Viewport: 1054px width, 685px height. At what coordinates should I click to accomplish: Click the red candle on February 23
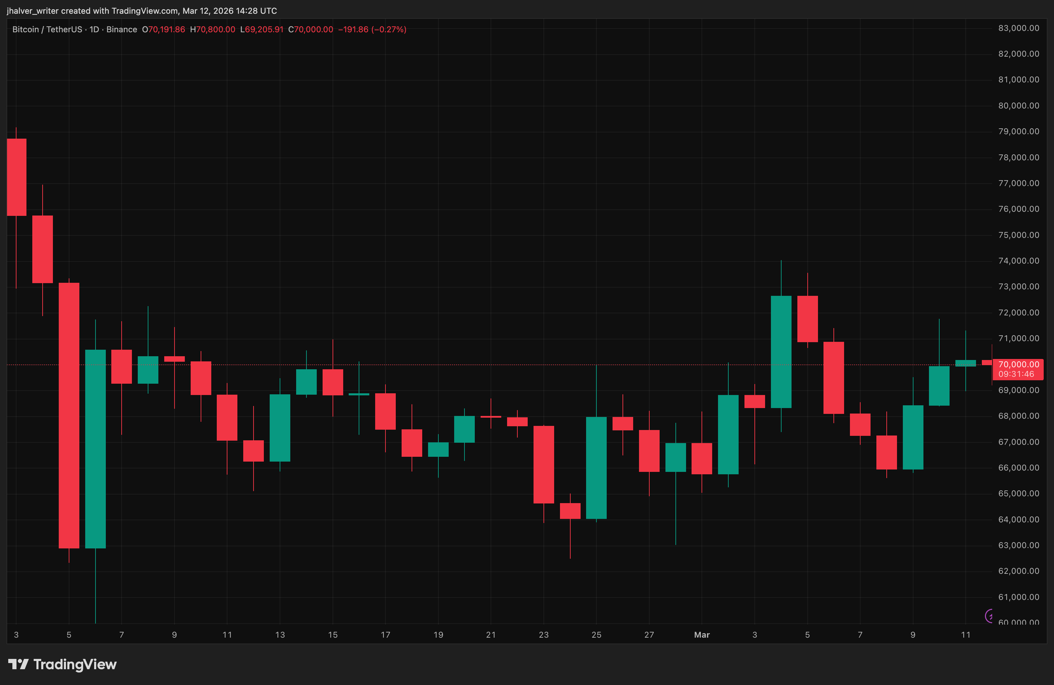coord(543,464)
